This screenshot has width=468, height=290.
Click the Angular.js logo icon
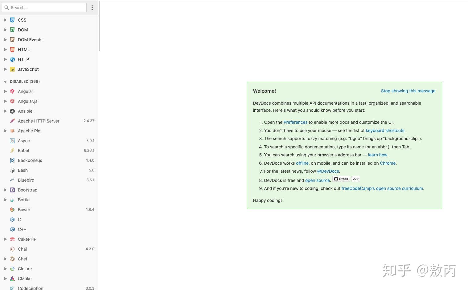12,101
